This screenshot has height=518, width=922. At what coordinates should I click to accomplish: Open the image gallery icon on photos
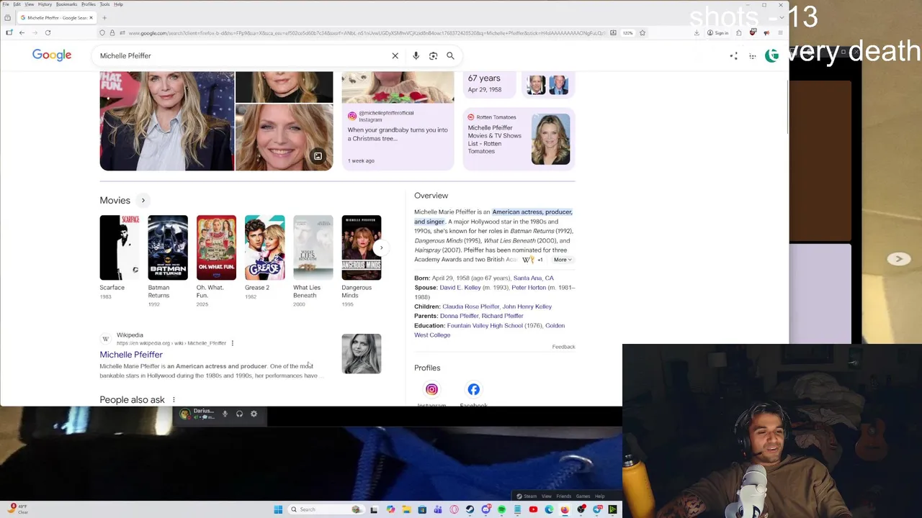click(x=318, y=156)
